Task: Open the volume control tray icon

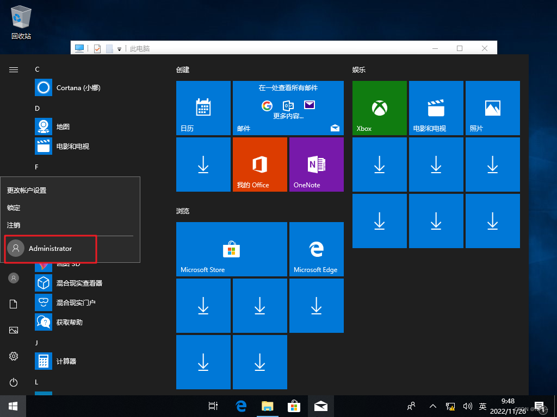Action: [x=467, y=406]
